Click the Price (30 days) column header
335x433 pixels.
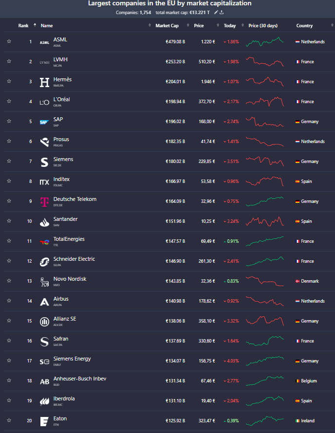pyautogui.click(x=263, y=25)
